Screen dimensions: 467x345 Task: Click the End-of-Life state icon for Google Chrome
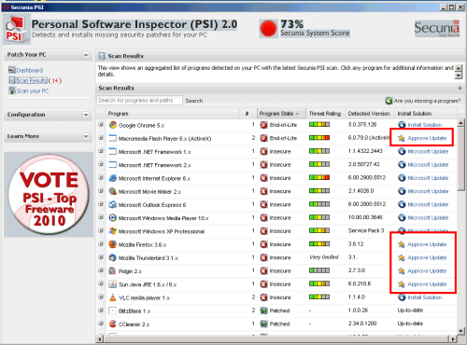pyautogui.click(x=264, y=125)
